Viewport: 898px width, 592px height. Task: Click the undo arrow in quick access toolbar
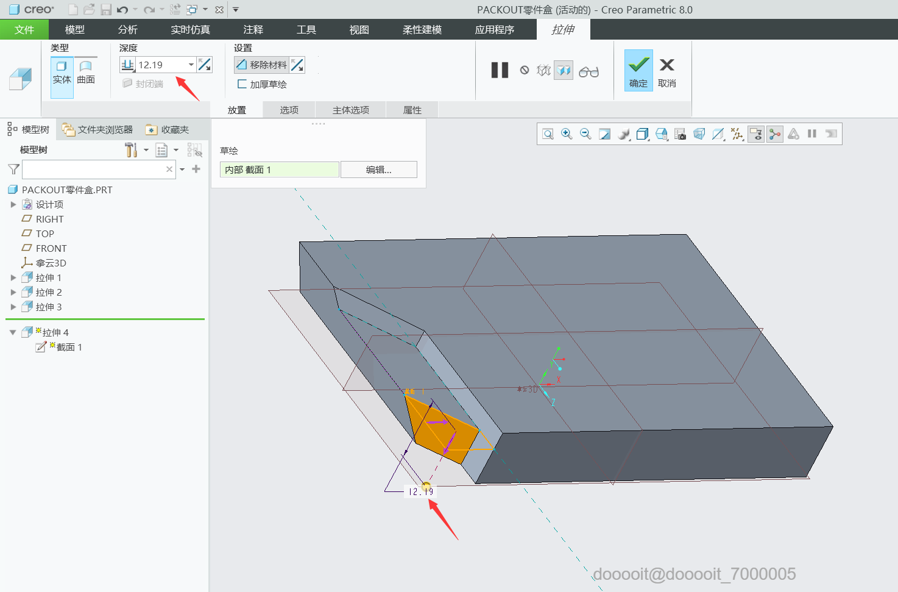pyautogui.click(x=122, y=10)
